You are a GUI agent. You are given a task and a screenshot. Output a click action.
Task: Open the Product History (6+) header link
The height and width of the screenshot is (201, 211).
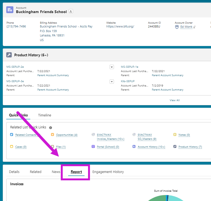31,55
